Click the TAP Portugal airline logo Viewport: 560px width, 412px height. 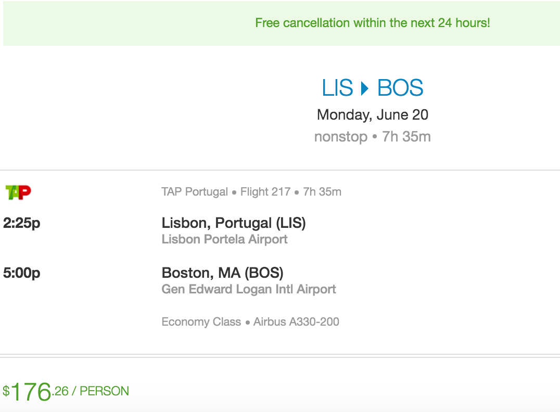[x=18, y=192]
